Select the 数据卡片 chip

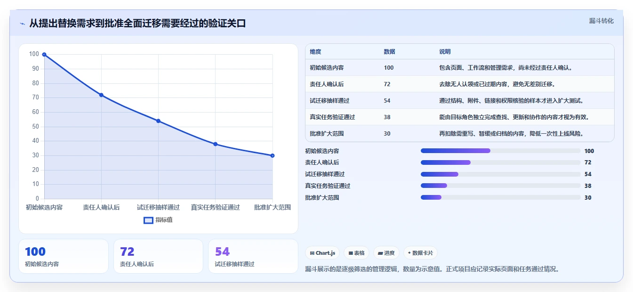[420, 253]
